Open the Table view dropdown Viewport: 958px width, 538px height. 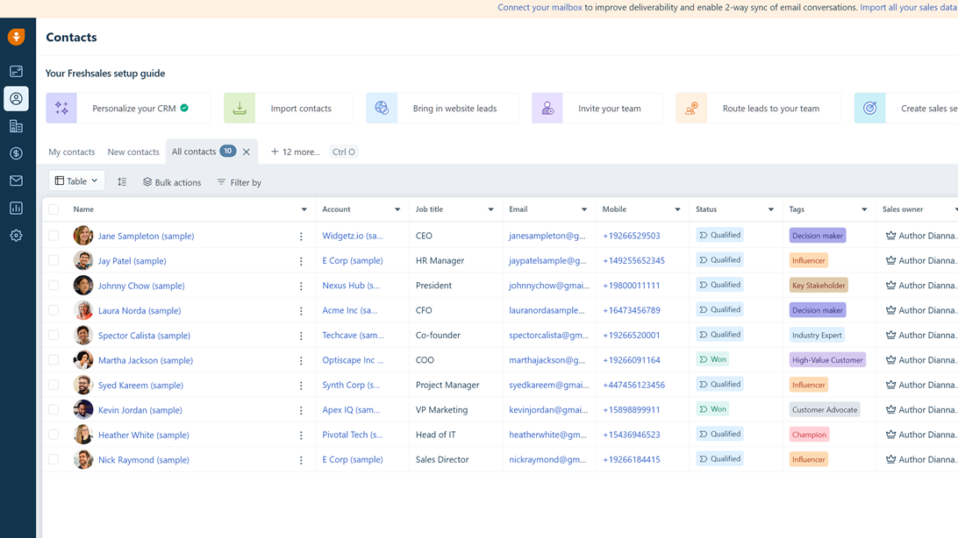click(76, 181)
